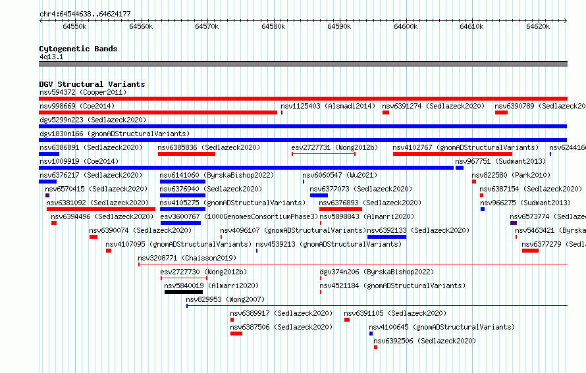Click the nsv4100645 gnomAD variant label
Screen dimensions: 586x373
click(442, 327)
